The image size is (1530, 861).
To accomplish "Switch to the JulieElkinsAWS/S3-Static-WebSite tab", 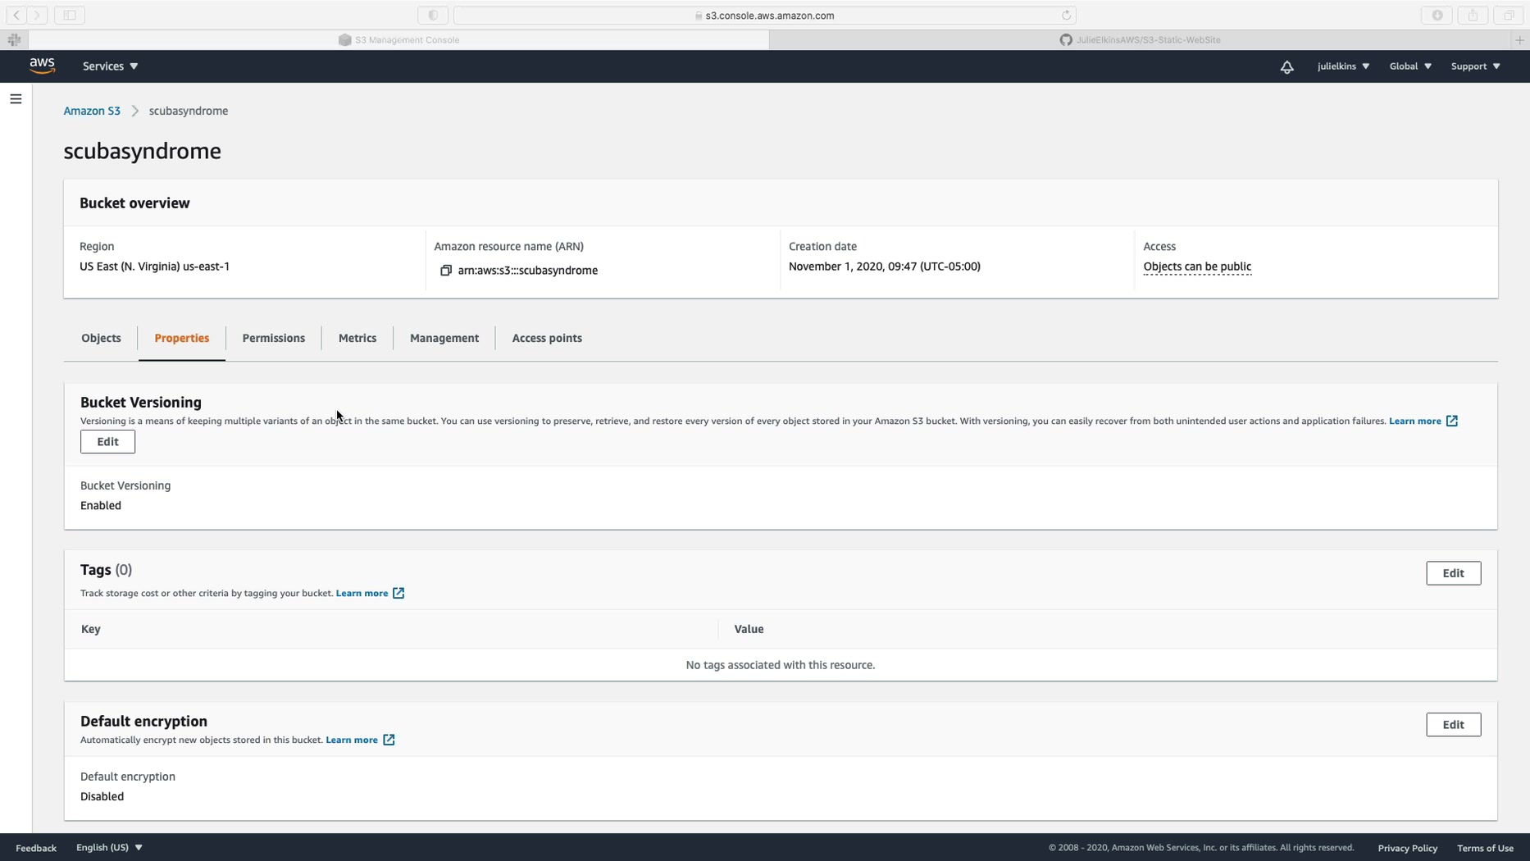I will point(1140,39).
